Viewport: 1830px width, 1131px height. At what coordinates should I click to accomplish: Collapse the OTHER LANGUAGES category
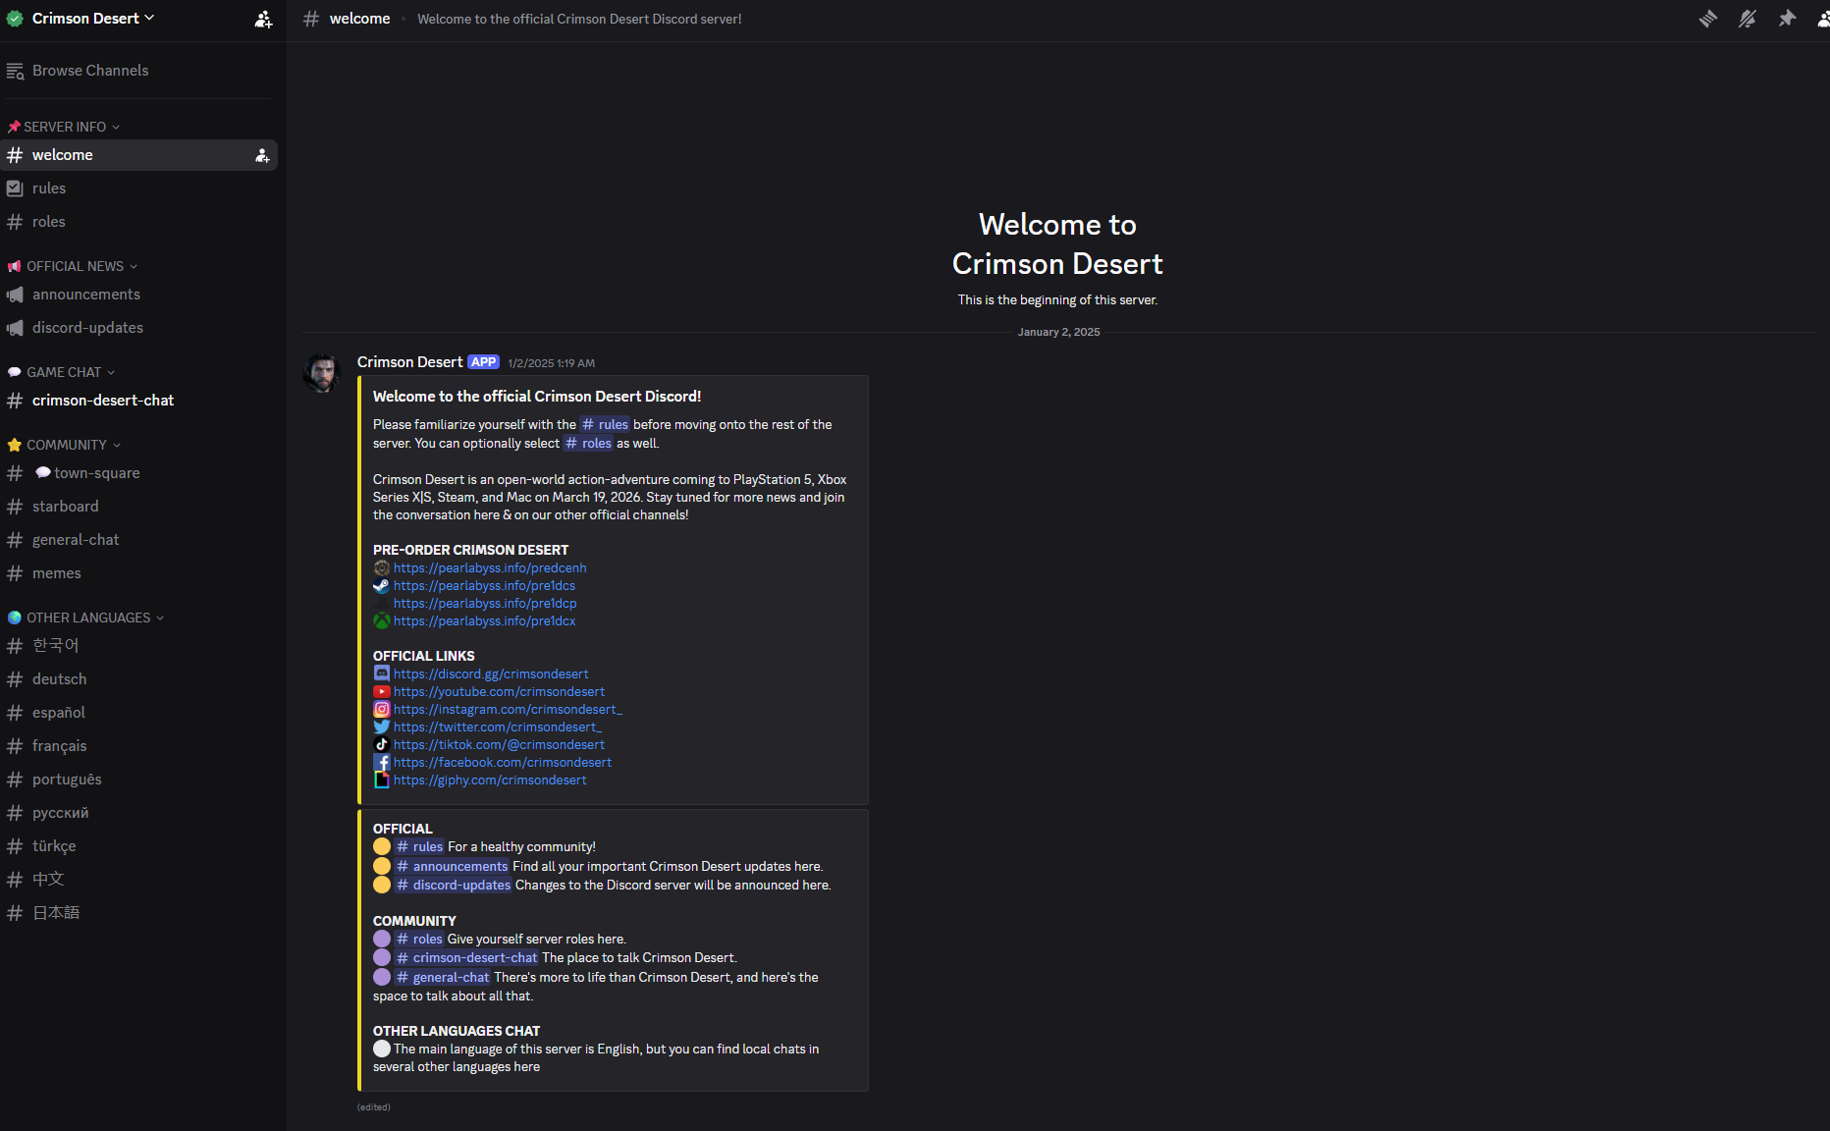pos(86,618)
